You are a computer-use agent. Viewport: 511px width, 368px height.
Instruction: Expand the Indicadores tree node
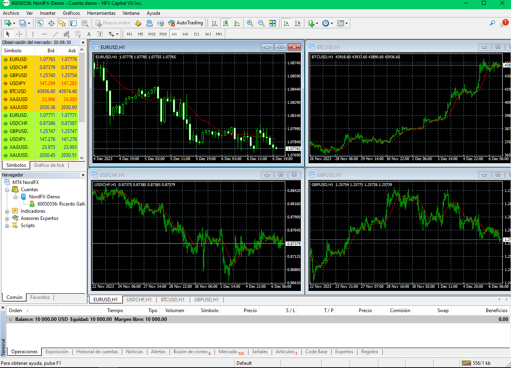7,211
